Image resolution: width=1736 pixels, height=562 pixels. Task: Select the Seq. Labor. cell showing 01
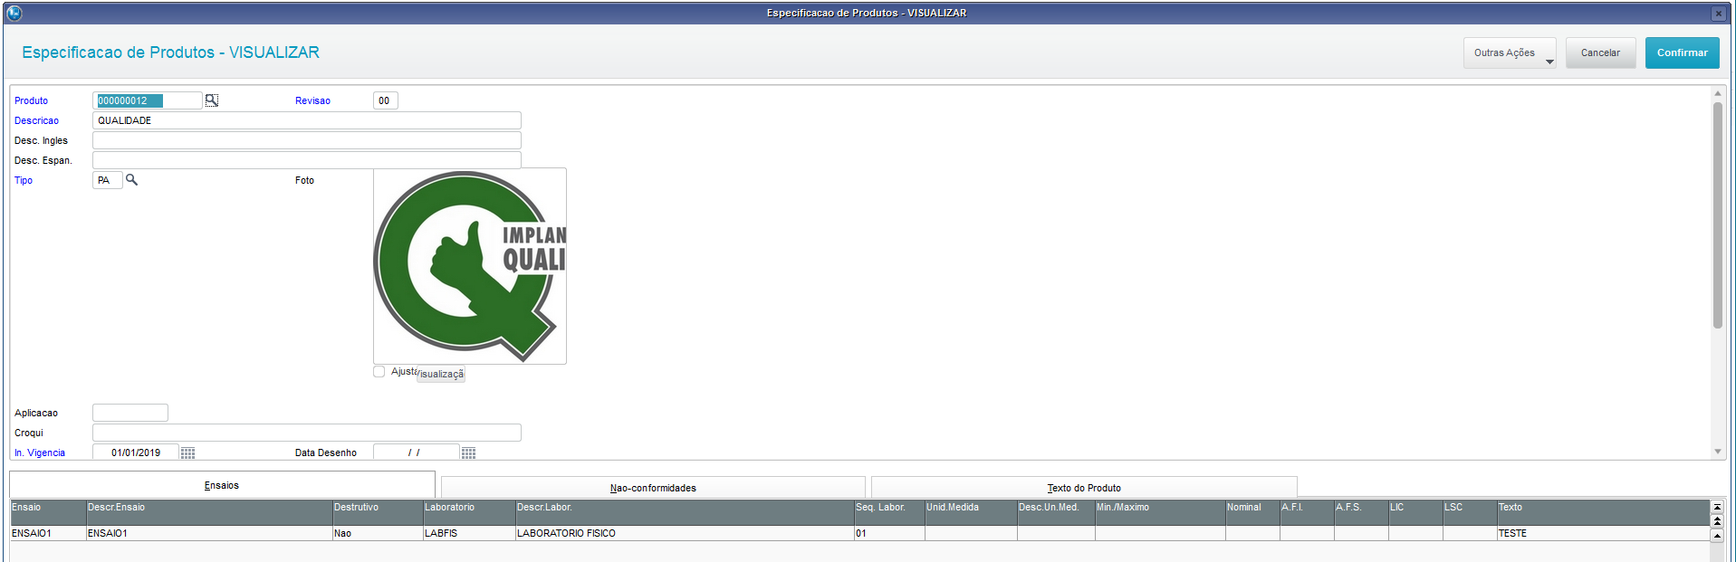(889, 533)
